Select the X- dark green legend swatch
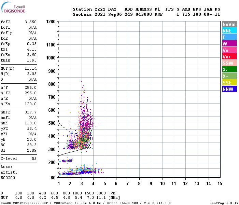 click(229, 70)
